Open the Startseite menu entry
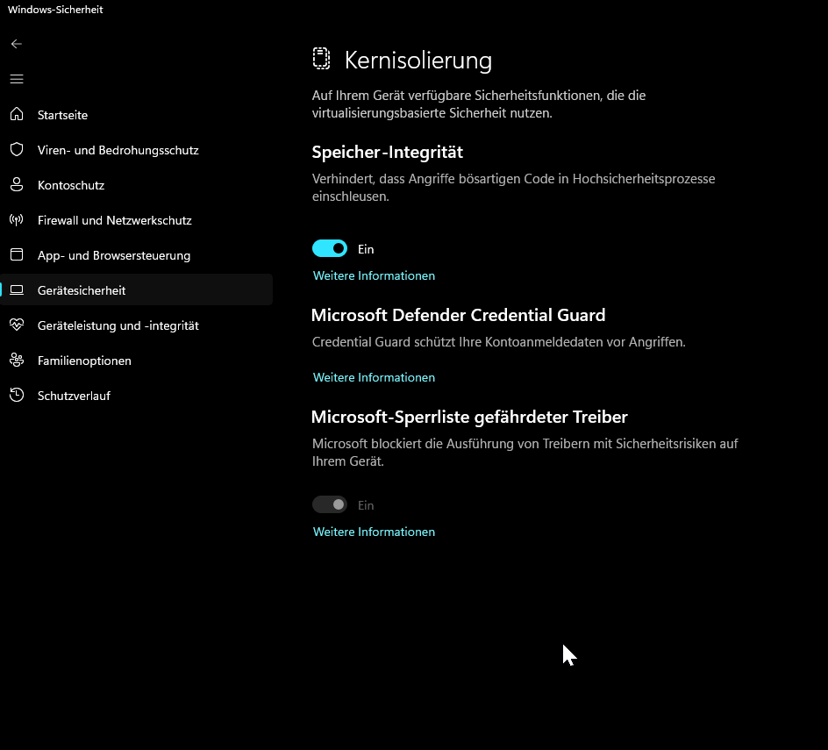Image resolution: width=828 pixels, height=750 pixels. tap(62, 114)
